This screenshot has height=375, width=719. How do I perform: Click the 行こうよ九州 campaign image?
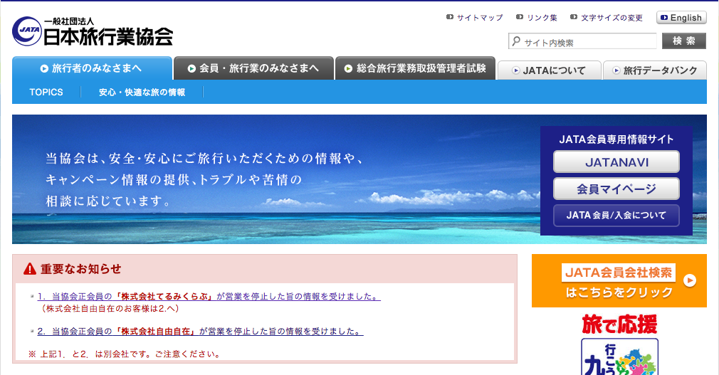(619, 356)
